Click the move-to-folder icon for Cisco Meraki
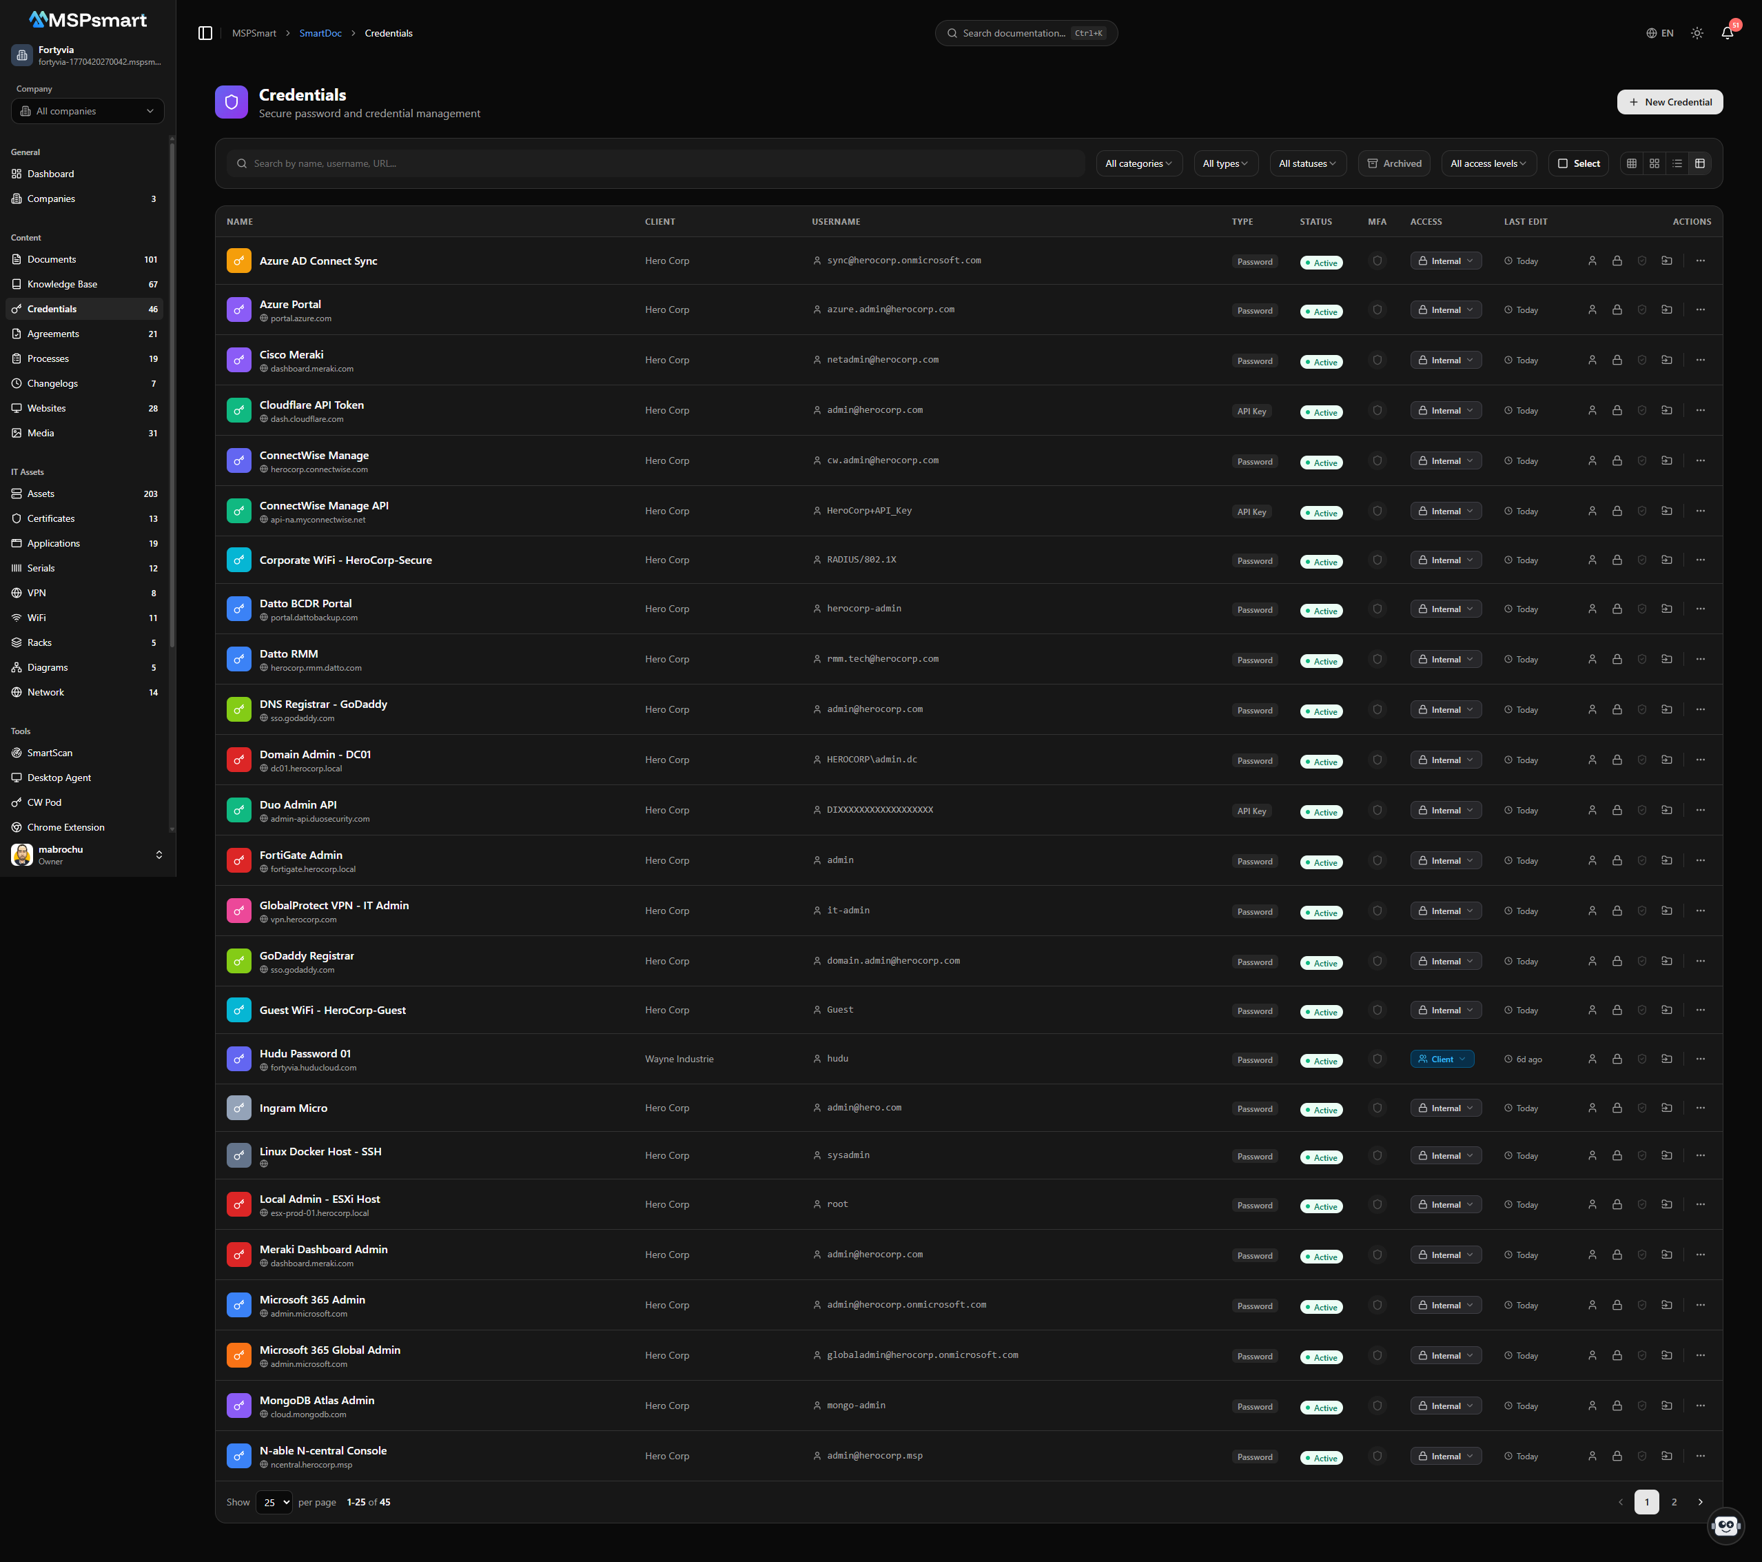 (1666, 360)
